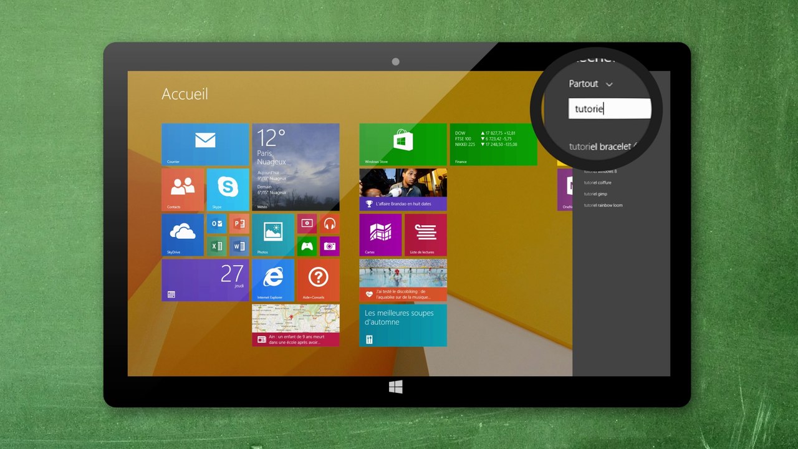This screenshot has width=798, height=449.
Task: Click the search box containing tutorie
Action: coord(610,109)
